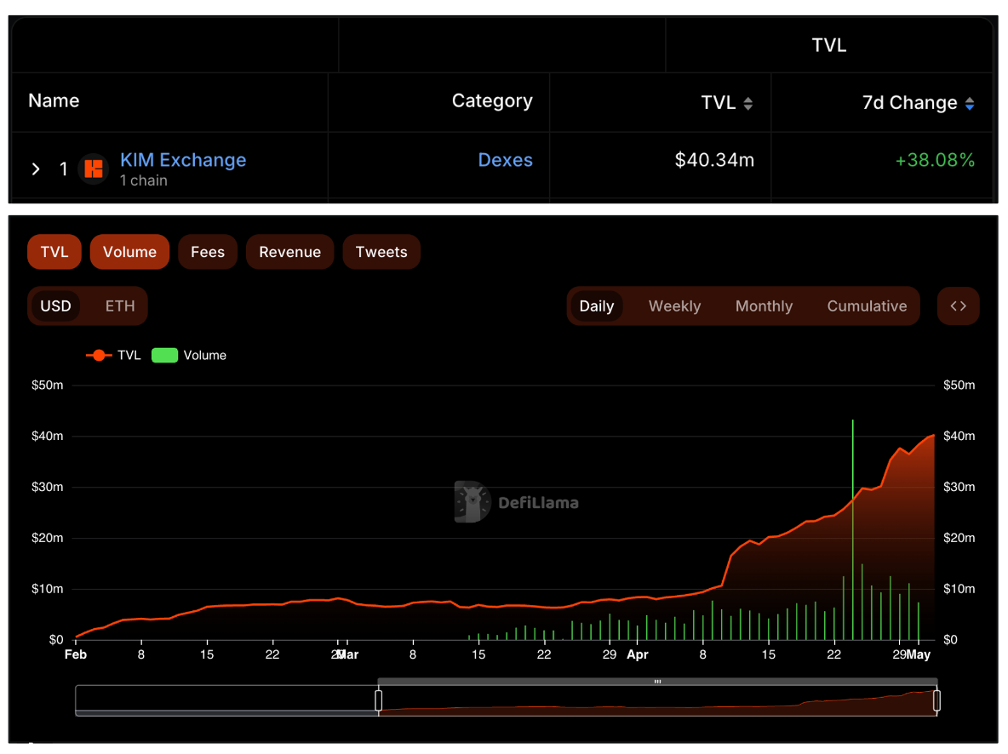1008x754 pixels.
Task: Click the $50m left axis label
Action: tap(48, 385)
